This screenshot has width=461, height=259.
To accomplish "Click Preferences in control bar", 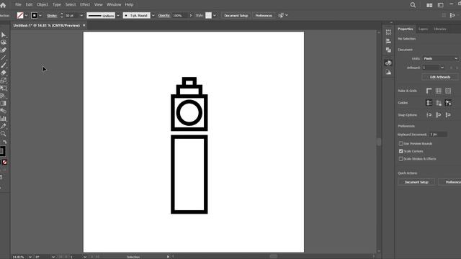I will [264, 15].
